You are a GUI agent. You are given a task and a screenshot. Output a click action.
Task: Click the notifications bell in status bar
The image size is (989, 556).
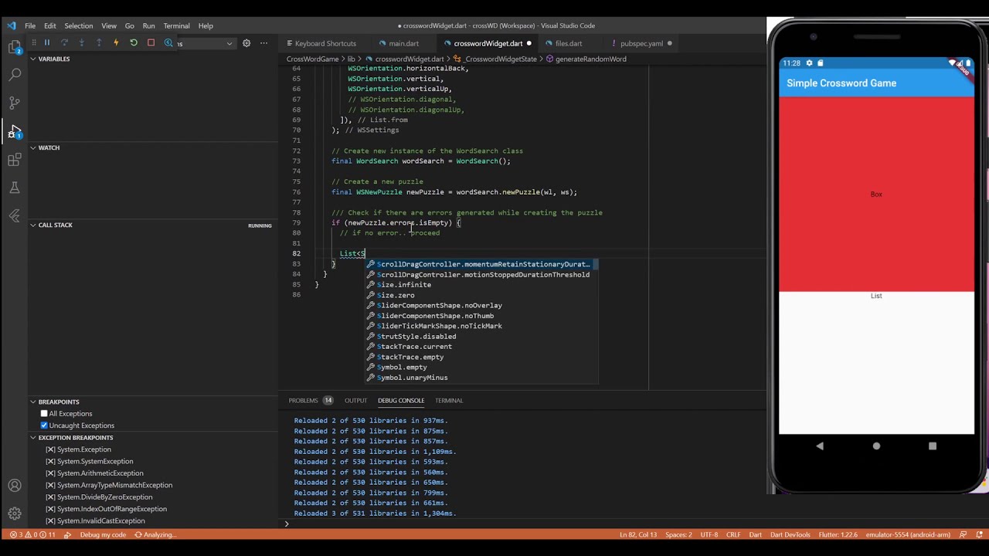click(977, 534)
